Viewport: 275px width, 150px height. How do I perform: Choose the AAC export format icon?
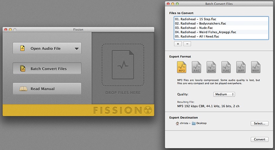click(197, 67)
